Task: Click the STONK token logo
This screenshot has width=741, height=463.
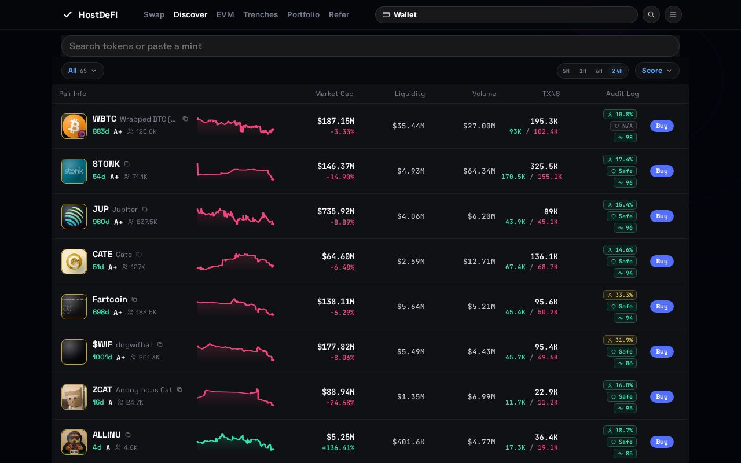Action: (x=74, y=171)
